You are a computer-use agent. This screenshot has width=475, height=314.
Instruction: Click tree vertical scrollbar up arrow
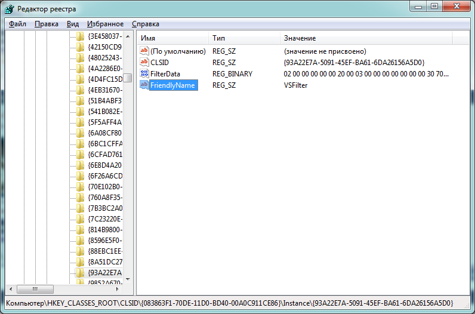[x=128, y=36]
